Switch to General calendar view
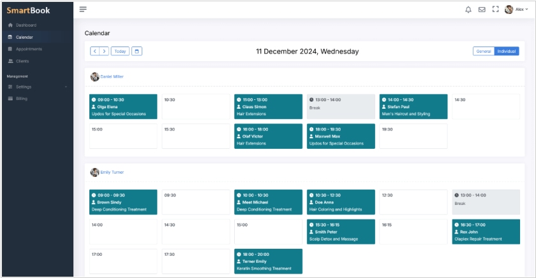The width and height of the screenshot is (536, 278). coord(483,51)
